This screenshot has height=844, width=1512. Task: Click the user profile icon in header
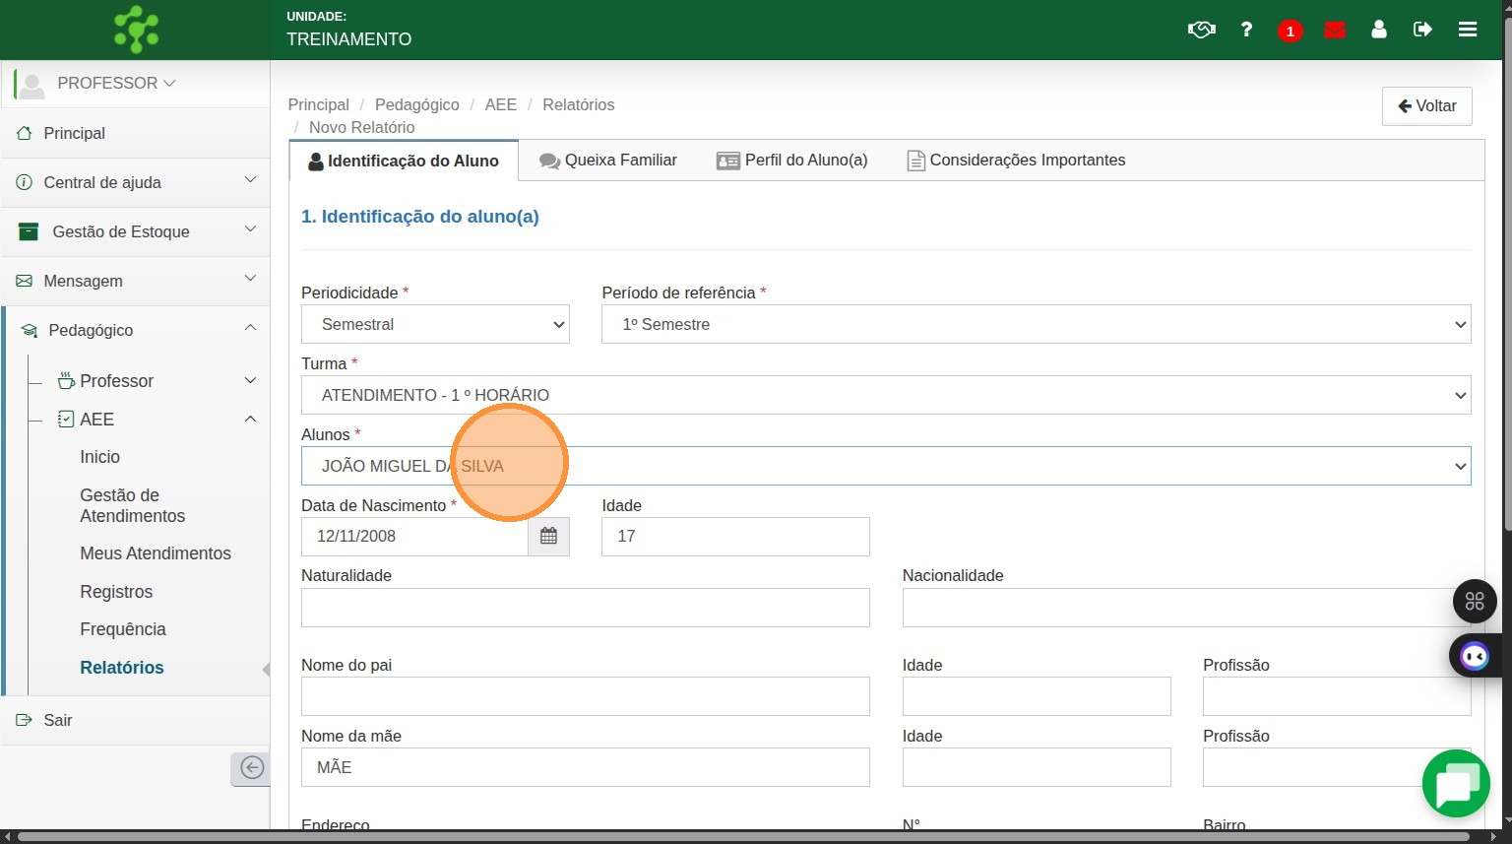[x=1379, y=30]
